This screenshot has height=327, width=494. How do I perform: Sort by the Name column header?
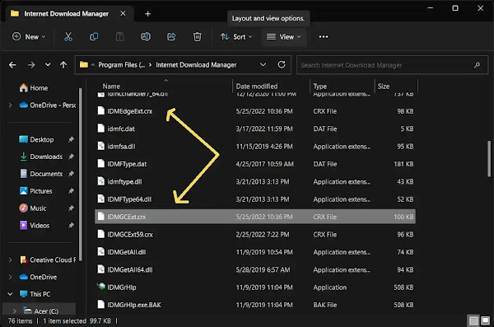click(x=111, y=86)
